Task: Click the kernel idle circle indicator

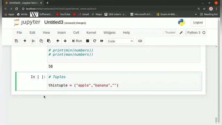Action: (x=204, y=33)
